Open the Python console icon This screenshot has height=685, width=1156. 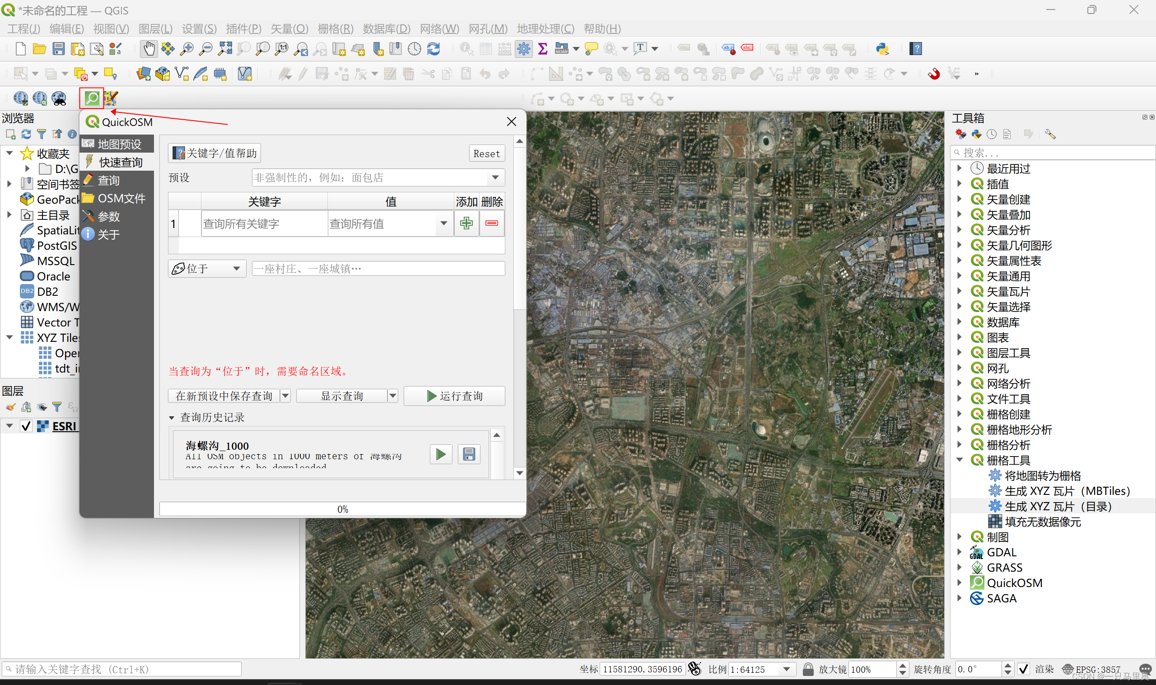[x=882, y=48]
